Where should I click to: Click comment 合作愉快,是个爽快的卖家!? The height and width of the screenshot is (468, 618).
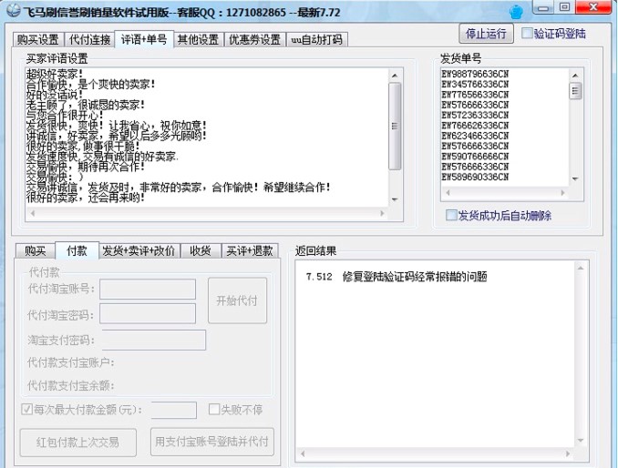90,85
